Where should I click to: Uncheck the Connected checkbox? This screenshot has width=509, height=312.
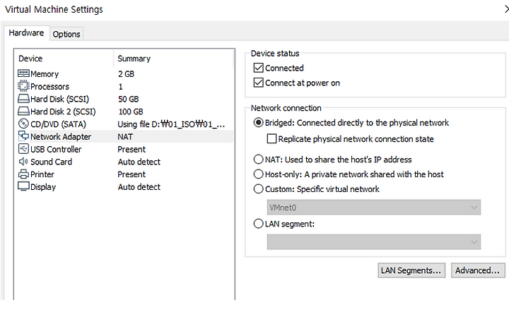[259, 68]
